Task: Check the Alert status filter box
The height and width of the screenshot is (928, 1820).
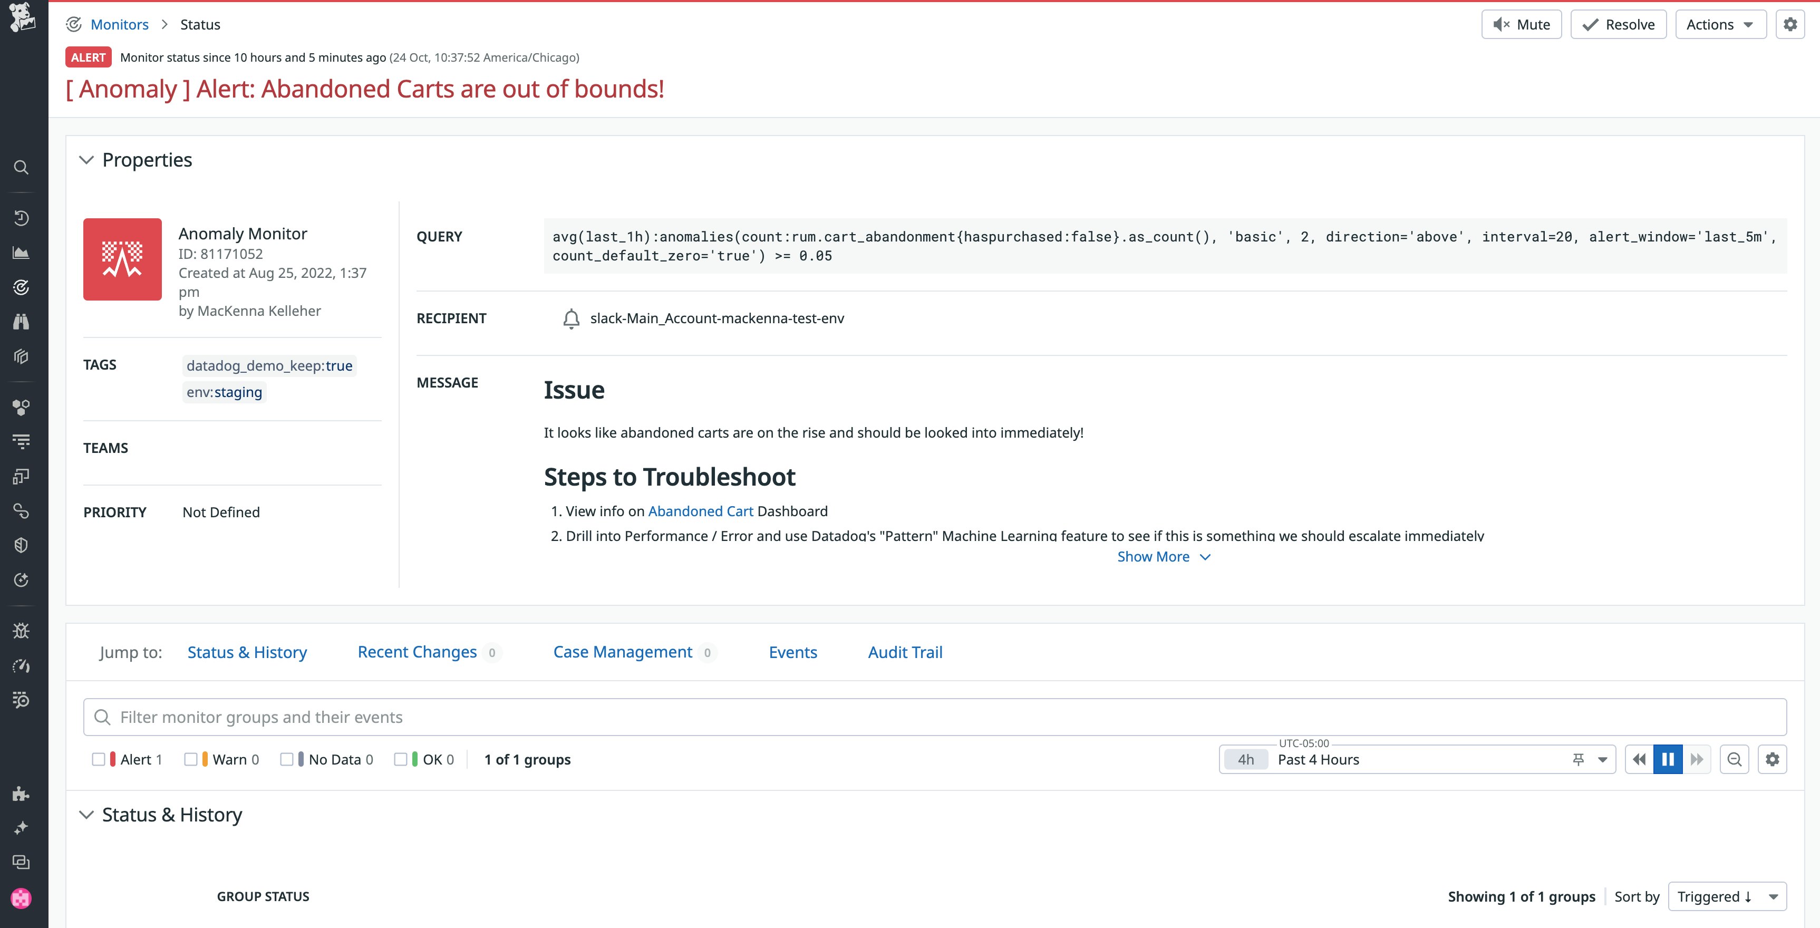Action: point(99,759)
